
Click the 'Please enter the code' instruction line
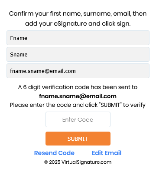(x=78, y=105)
